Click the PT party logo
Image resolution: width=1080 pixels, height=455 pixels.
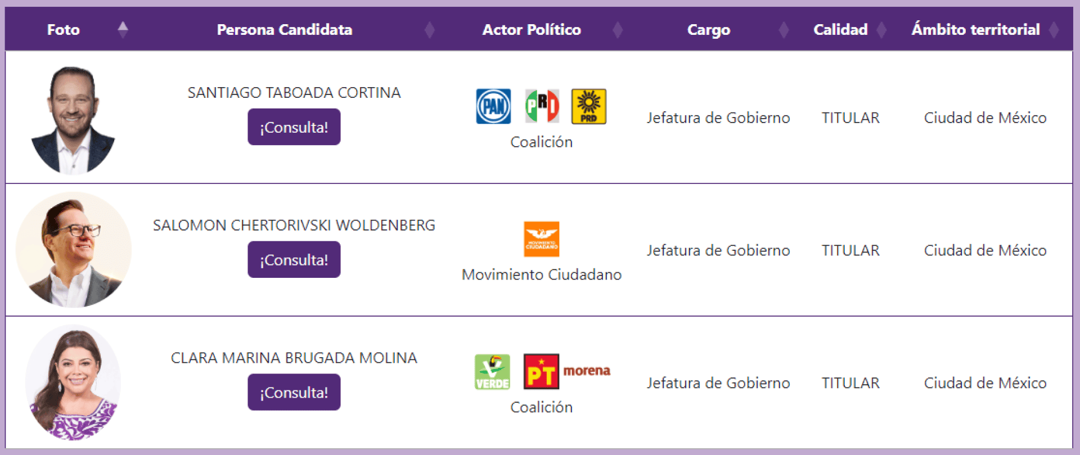(541, 372)
